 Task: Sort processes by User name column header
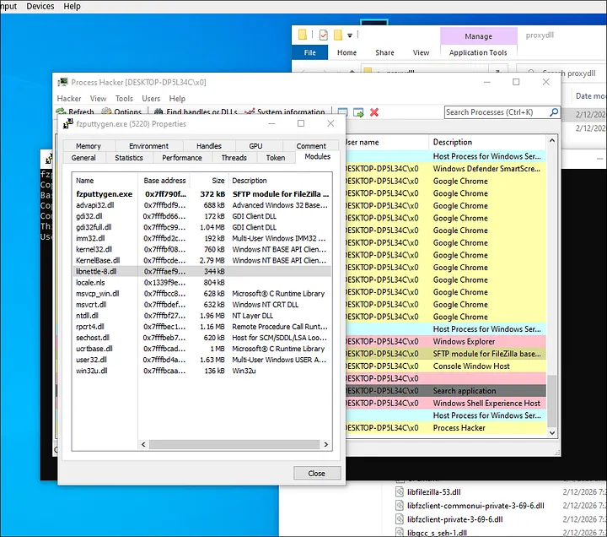click(x=387, y=142)
